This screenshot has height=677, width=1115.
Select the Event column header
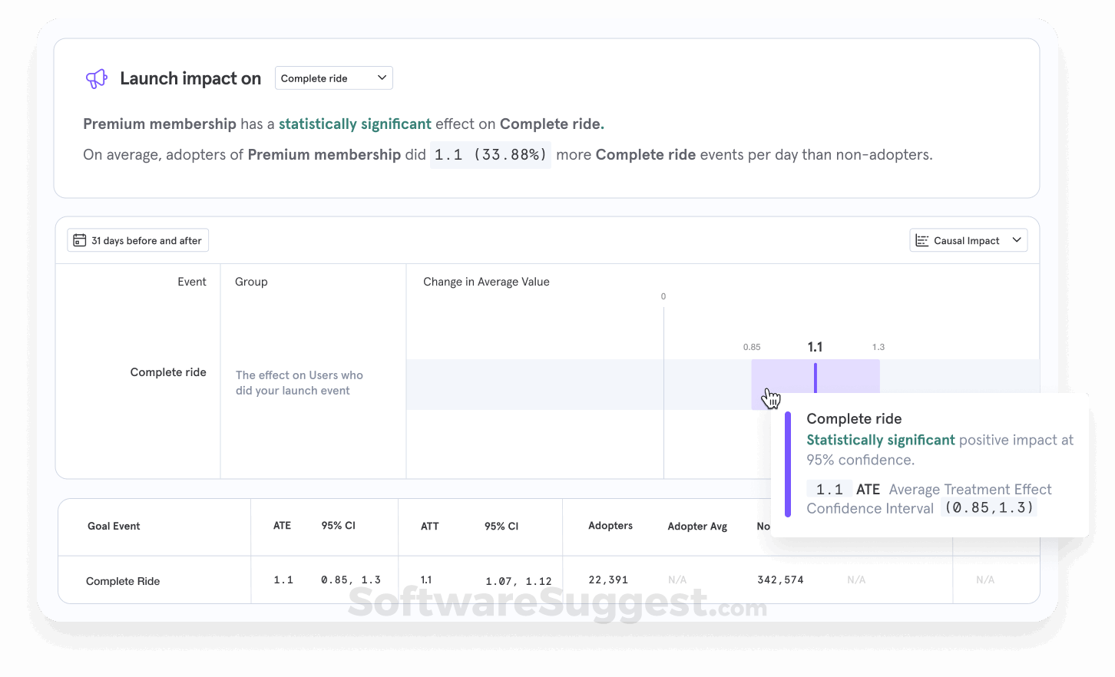pyautogui.click(x=192, y=281)
